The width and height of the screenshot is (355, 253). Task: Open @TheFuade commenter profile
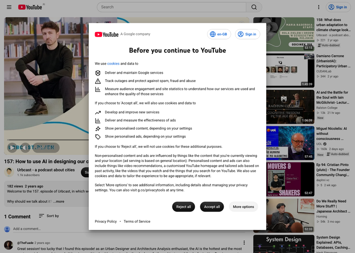point(25,243)
